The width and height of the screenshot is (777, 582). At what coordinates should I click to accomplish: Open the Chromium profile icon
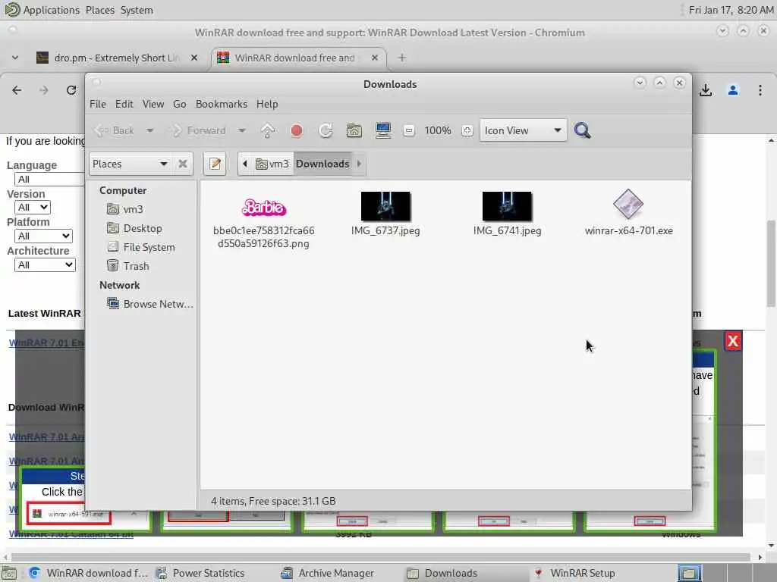pos(733,90)
